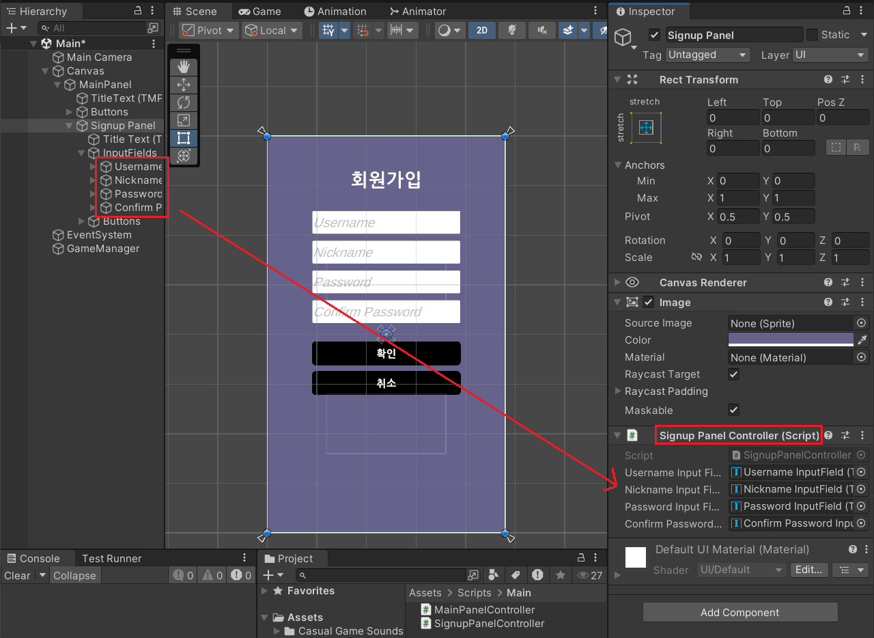Toggle Maskable checkbox
Viewport: 874px width, 638px height.
tap(733, 410)
